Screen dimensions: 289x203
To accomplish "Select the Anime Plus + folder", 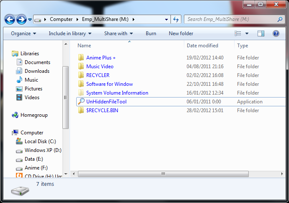I will (x=101, y=58).
